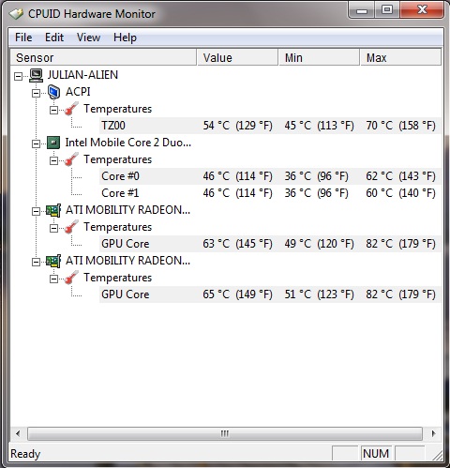Collapse Temperatures under the second Radeon
This screenshot has height=468, width=450.
(x=53, y=279)
